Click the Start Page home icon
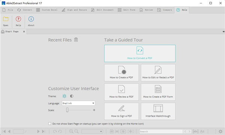Image resolution: width=225 pixels, height=135 pixels. coord(3,32)
